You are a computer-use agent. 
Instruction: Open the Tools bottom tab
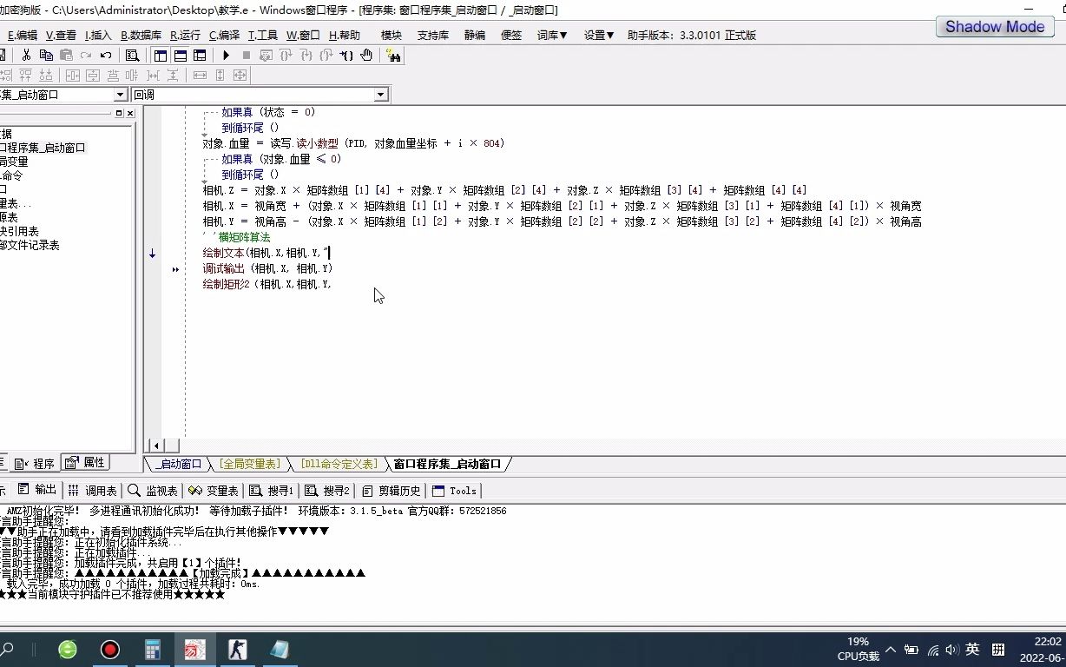point(454,491)
